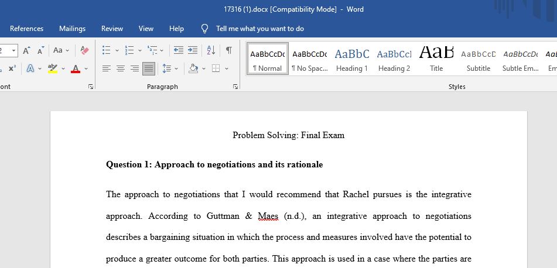
Task: Switch to the Review tab
Action: pos(112,29)
